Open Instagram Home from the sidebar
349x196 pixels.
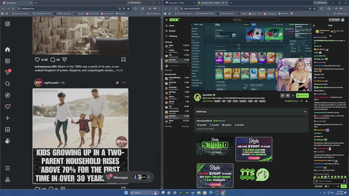click(x=8, y=50)
